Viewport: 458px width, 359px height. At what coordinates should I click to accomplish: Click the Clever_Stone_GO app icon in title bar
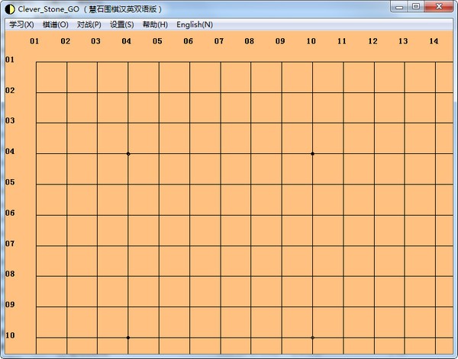click(x=10, y=9)
